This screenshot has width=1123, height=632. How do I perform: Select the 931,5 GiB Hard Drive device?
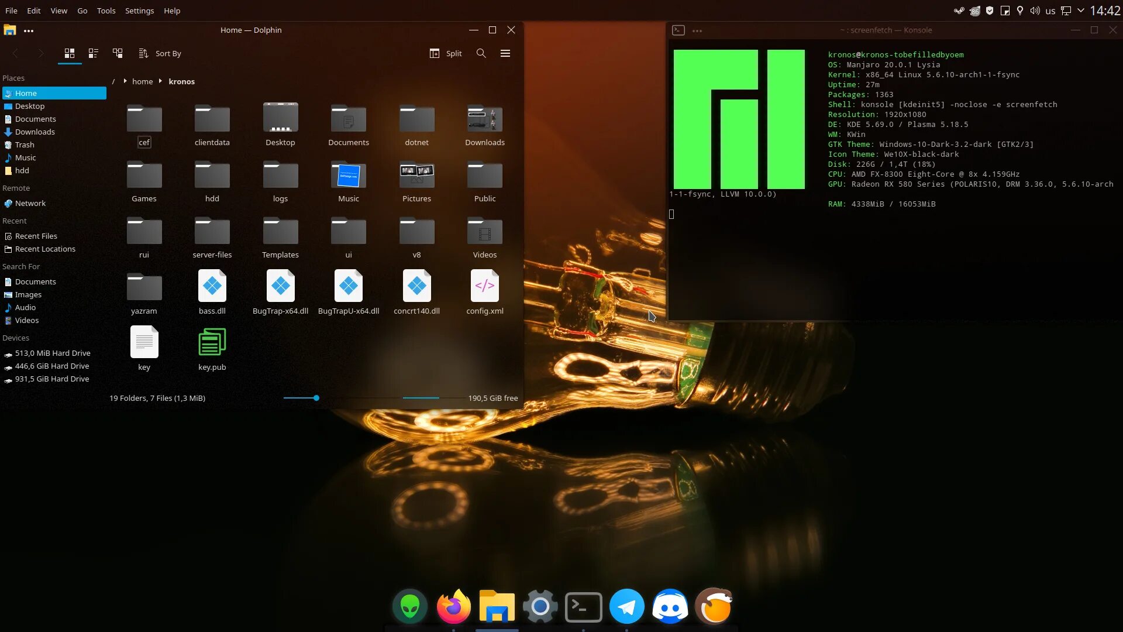[52, 379]
